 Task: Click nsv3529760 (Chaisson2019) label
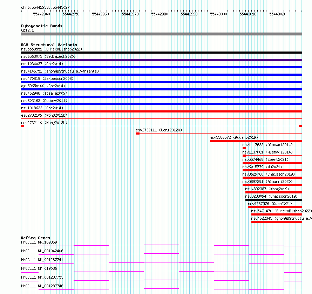[x=269, y=174]
